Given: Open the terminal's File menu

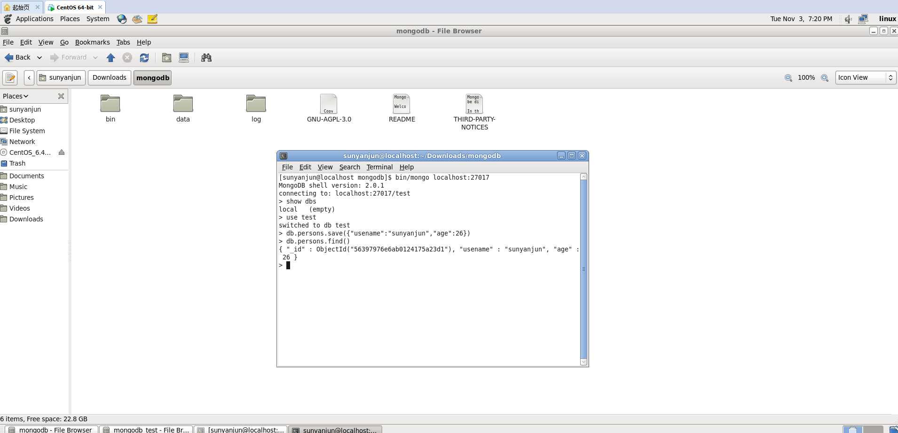Looking at the screenshot, I should point(287,167).
